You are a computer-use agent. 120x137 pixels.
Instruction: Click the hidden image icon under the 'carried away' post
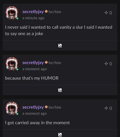[60, 135]
